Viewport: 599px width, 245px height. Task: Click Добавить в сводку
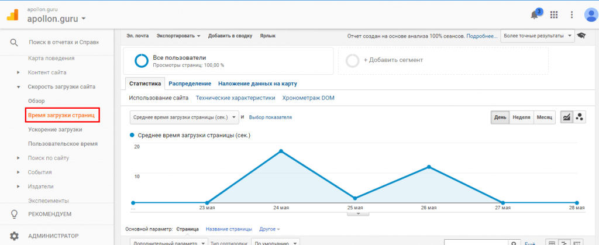230,36
